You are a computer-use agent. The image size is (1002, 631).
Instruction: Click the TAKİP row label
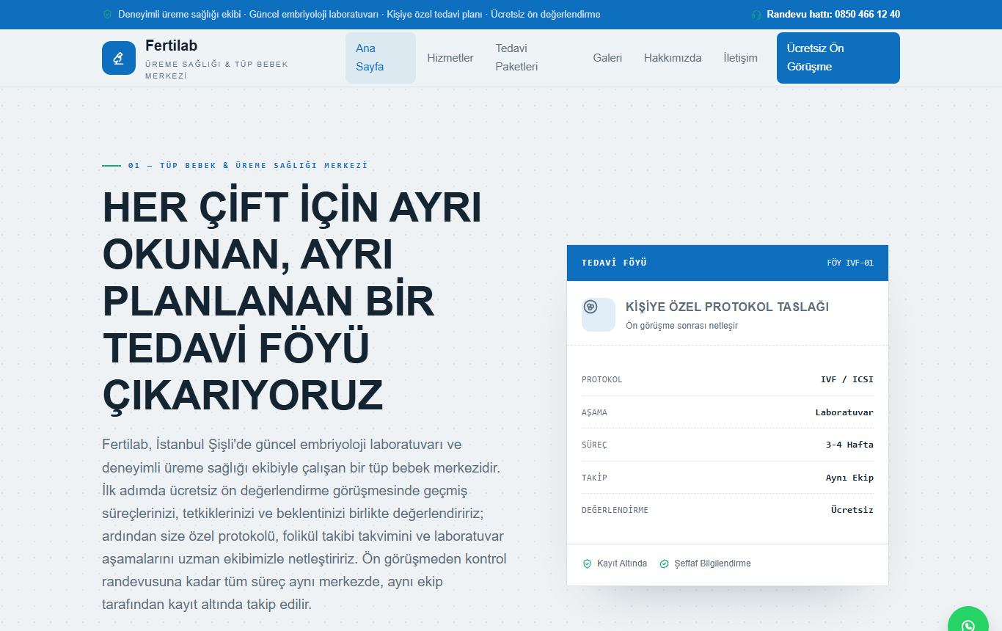594,478
